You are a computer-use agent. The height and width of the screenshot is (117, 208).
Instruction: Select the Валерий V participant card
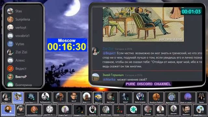coord(79,110)
